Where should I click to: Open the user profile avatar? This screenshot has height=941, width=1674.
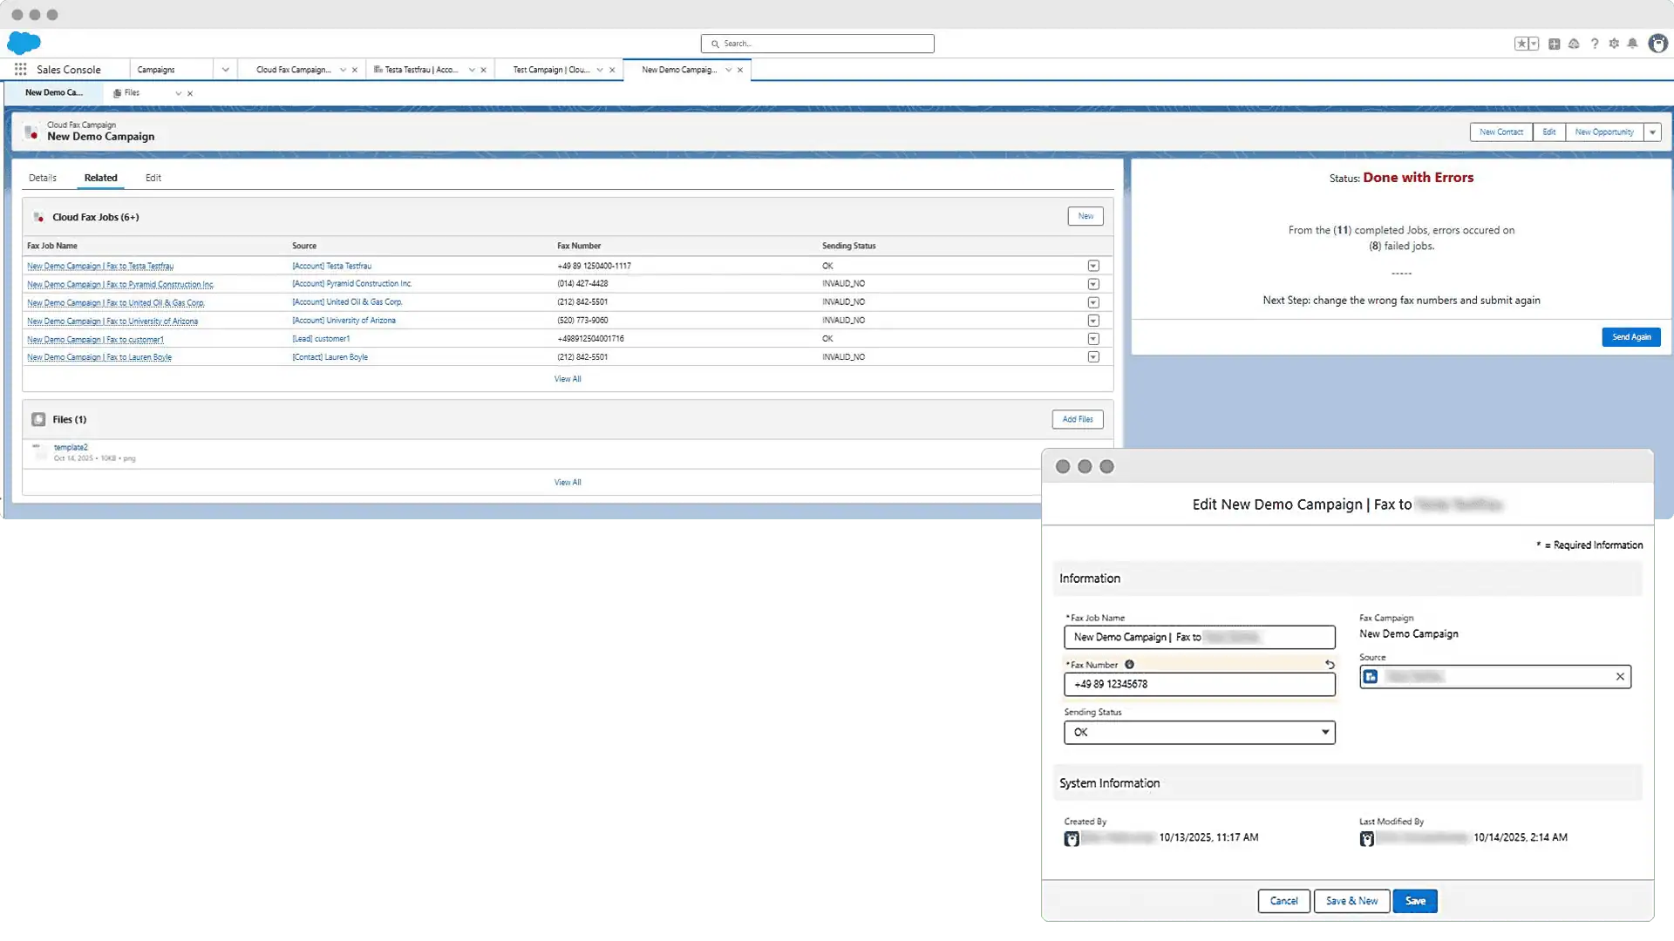[x=1657, y=44]
